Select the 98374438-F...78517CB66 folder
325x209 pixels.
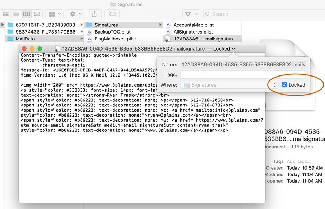pyautogui.click(x=44, y=32)
